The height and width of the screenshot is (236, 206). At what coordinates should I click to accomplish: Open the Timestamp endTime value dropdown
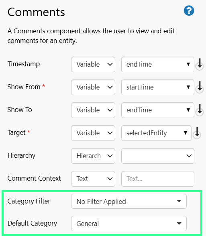[x=158, y=64]
